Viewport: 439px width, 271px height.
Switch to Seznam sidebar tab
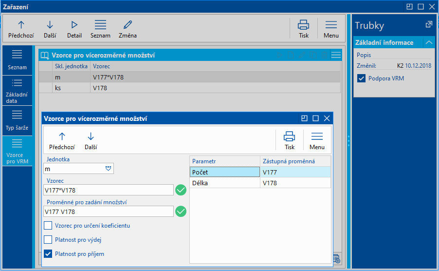point(17,60)
